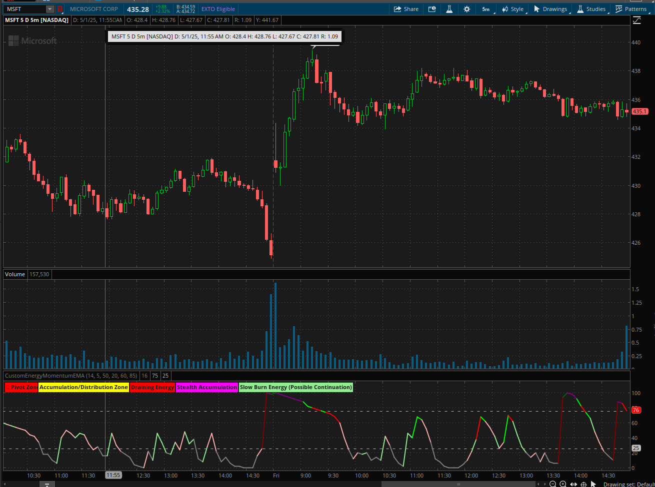Screen dimensions: 655x487
Task: Click the indicator value 16 in study header
Action: 144,375
